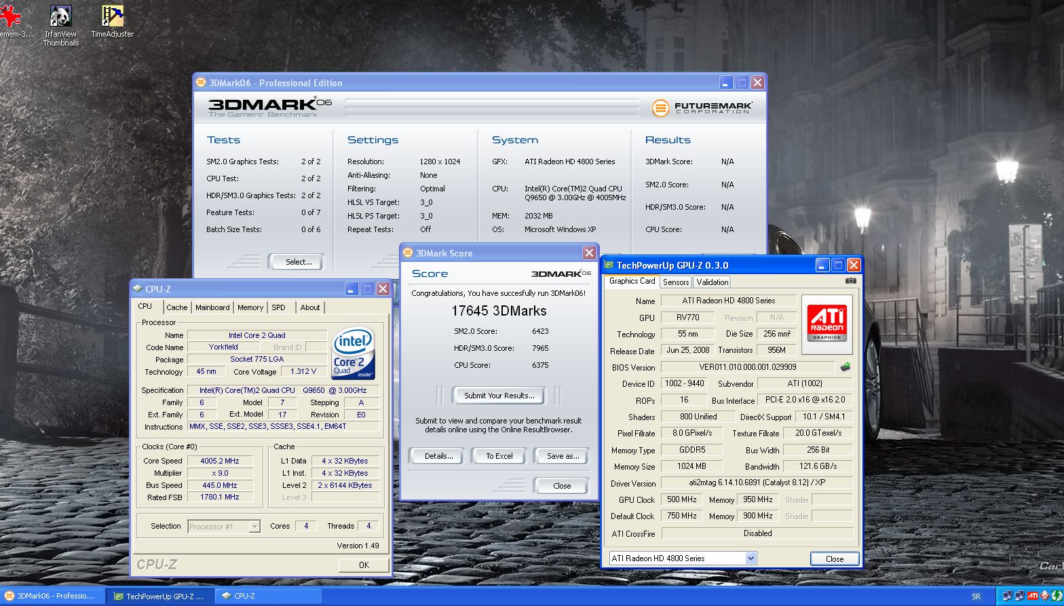The height and width of the screenshot is (606, 1064).
Task: Switch to TechPowerUp GPU-Z via its taskbar button
Action: coord(161,596)
